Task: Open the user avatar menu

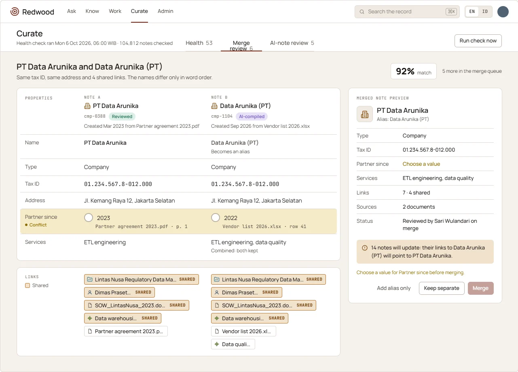Action: point(503,12)
